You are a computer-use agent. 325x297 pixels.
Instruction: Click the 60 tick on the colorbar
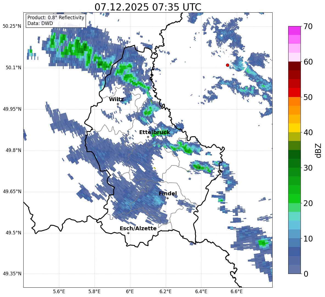click(308, 62)
